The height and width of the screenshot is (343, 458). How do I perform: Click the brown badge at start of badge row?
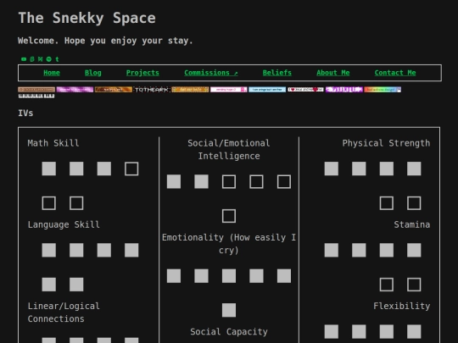pos(36,90)
